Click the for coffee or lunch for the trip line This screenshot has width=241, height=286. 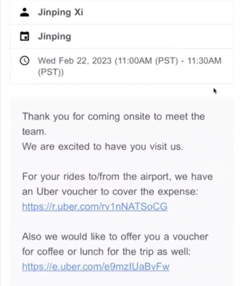point(106,252)
